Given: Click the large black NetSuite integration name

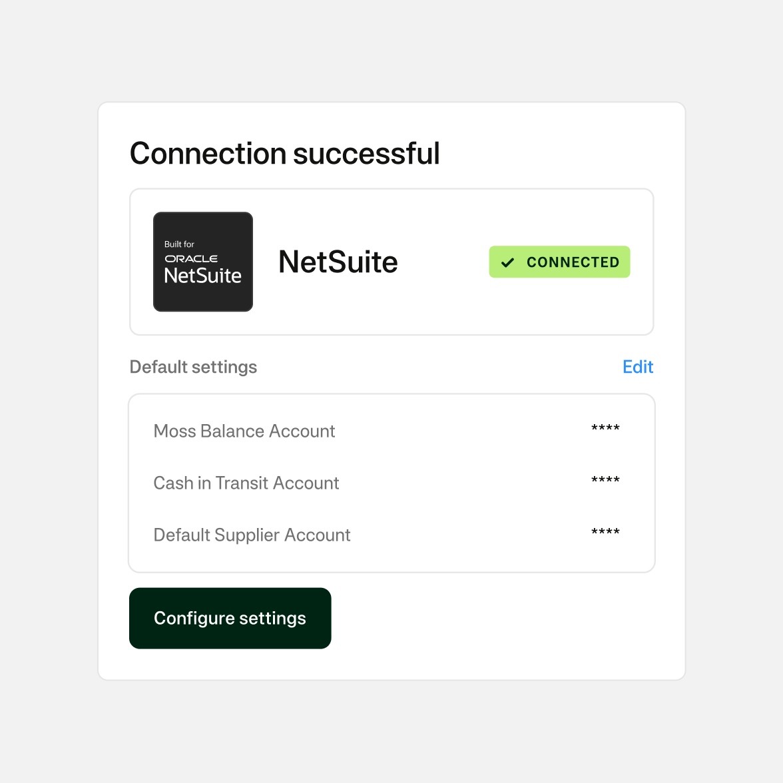Looking at the screenshot, I should pyautogui.click(x=338, y=262).
